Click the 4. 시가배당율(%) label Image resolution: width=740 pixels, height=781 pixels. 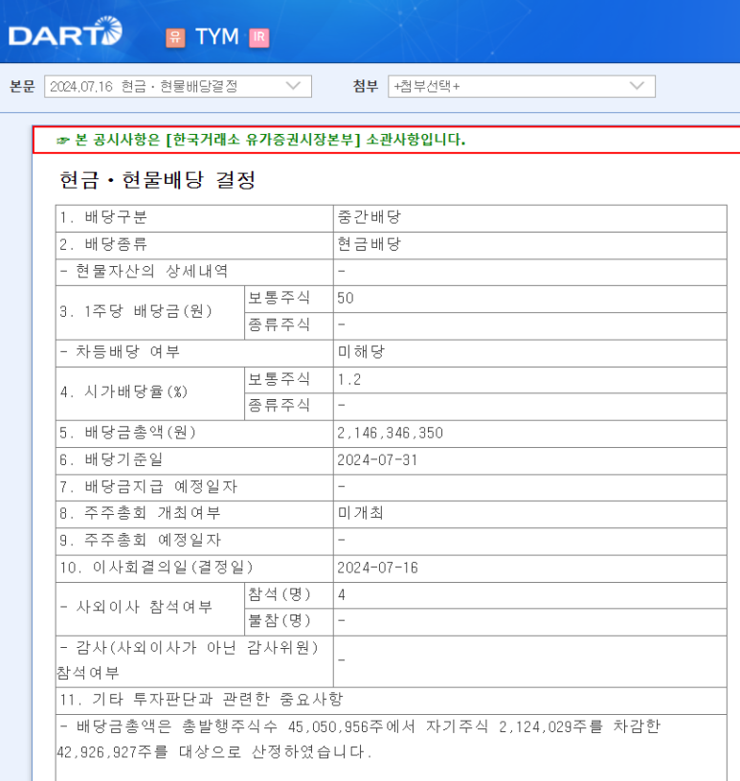pyautogui.click(x=123, y=392)
